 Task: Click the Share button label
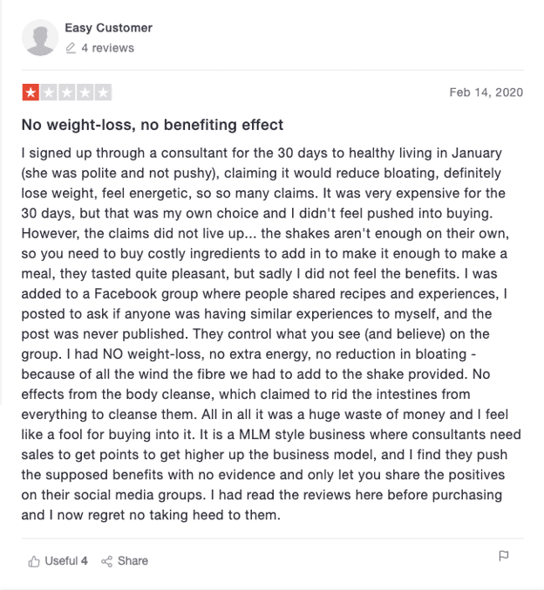(x=133, y=561)
